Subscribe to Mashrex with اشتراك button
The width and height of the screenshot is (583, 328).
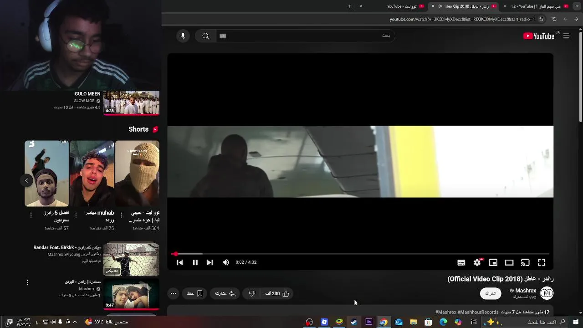[x=491, y=293]
